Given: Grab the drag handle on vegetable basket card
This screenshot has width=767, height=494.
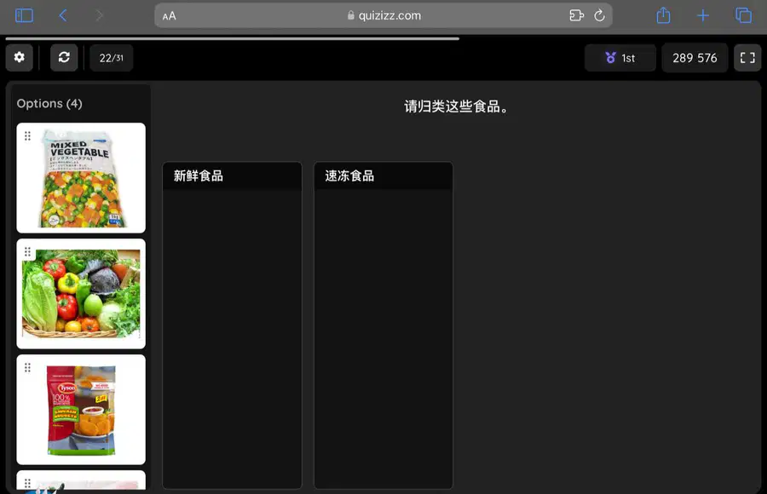Looking at the screenshot, I should click(x=27, y=252).
